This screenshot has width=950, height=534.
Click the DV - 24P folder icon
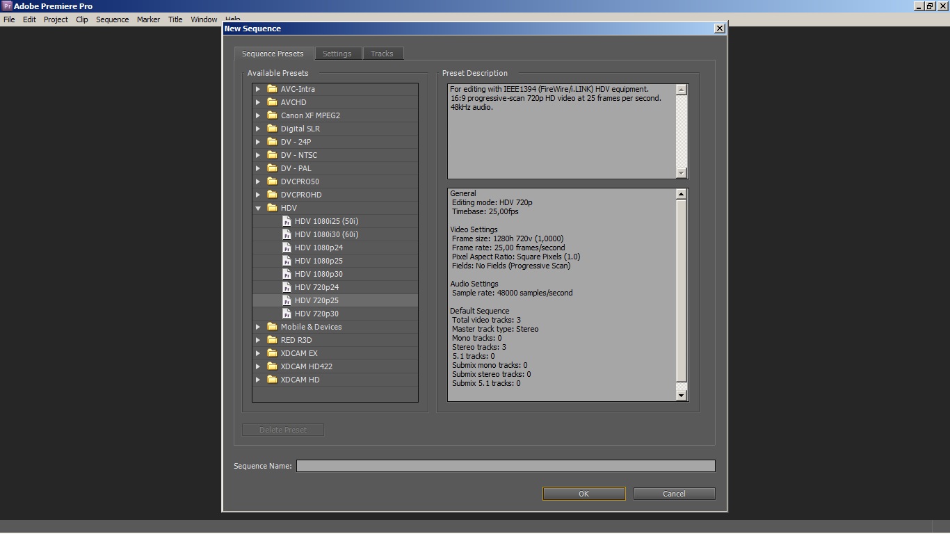[x=272, y=142]
